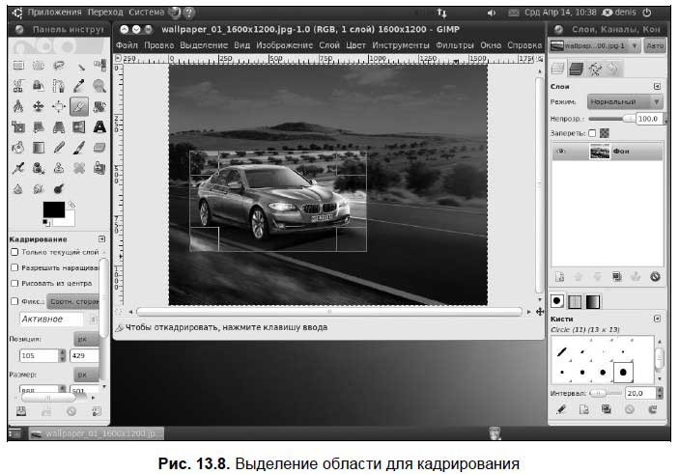
Task: Create a new layer in the Layers panel
Action: pos(559,277)
